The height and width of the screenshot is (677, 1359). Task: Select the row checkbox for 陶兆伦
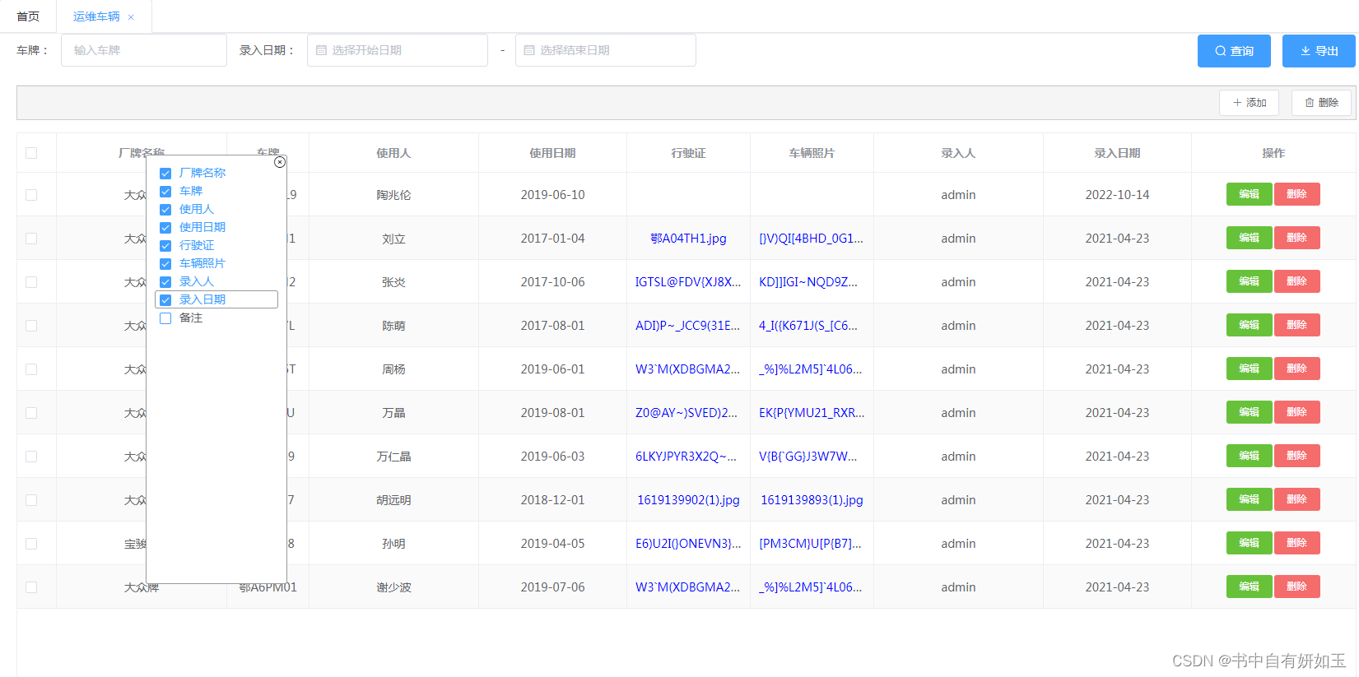(31, 195)
